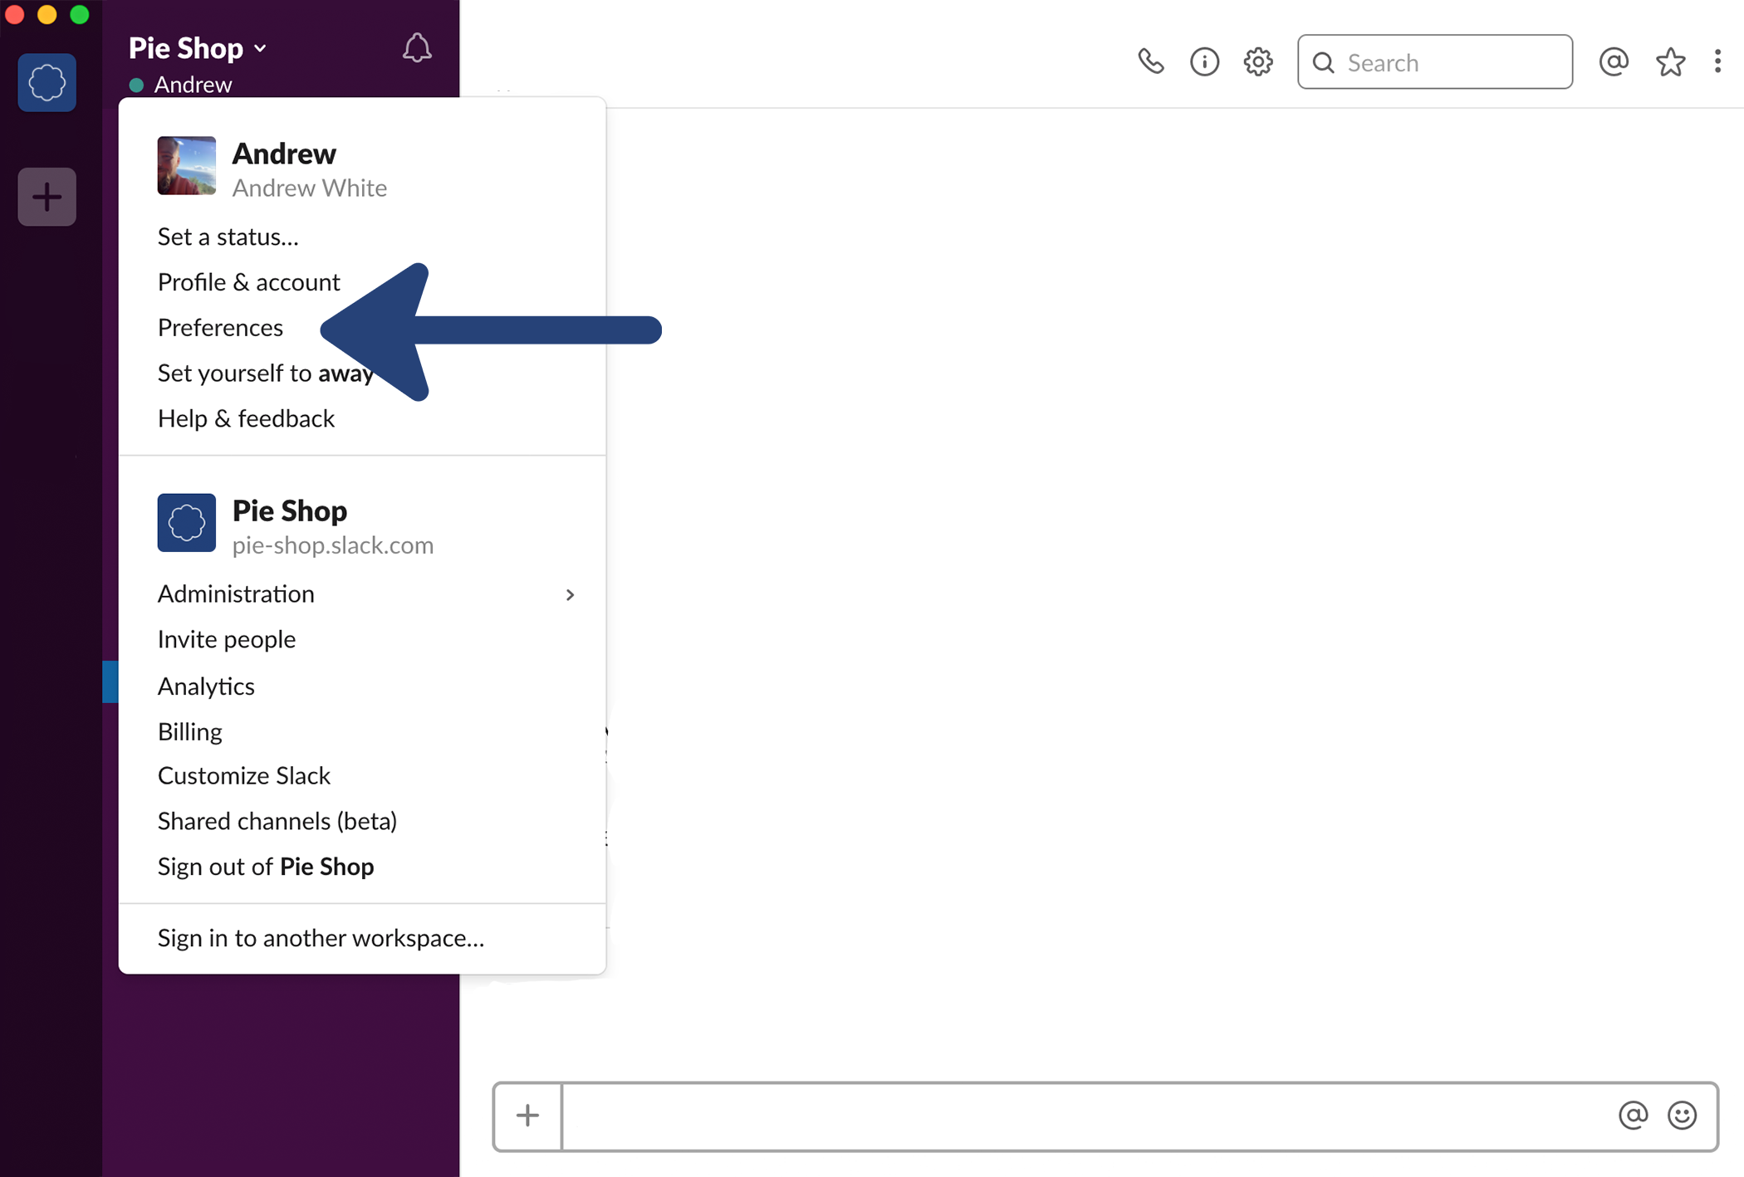Expand the Administration submenu
The width and height of the screenshot is (1744, 1177).
(365, 594)
